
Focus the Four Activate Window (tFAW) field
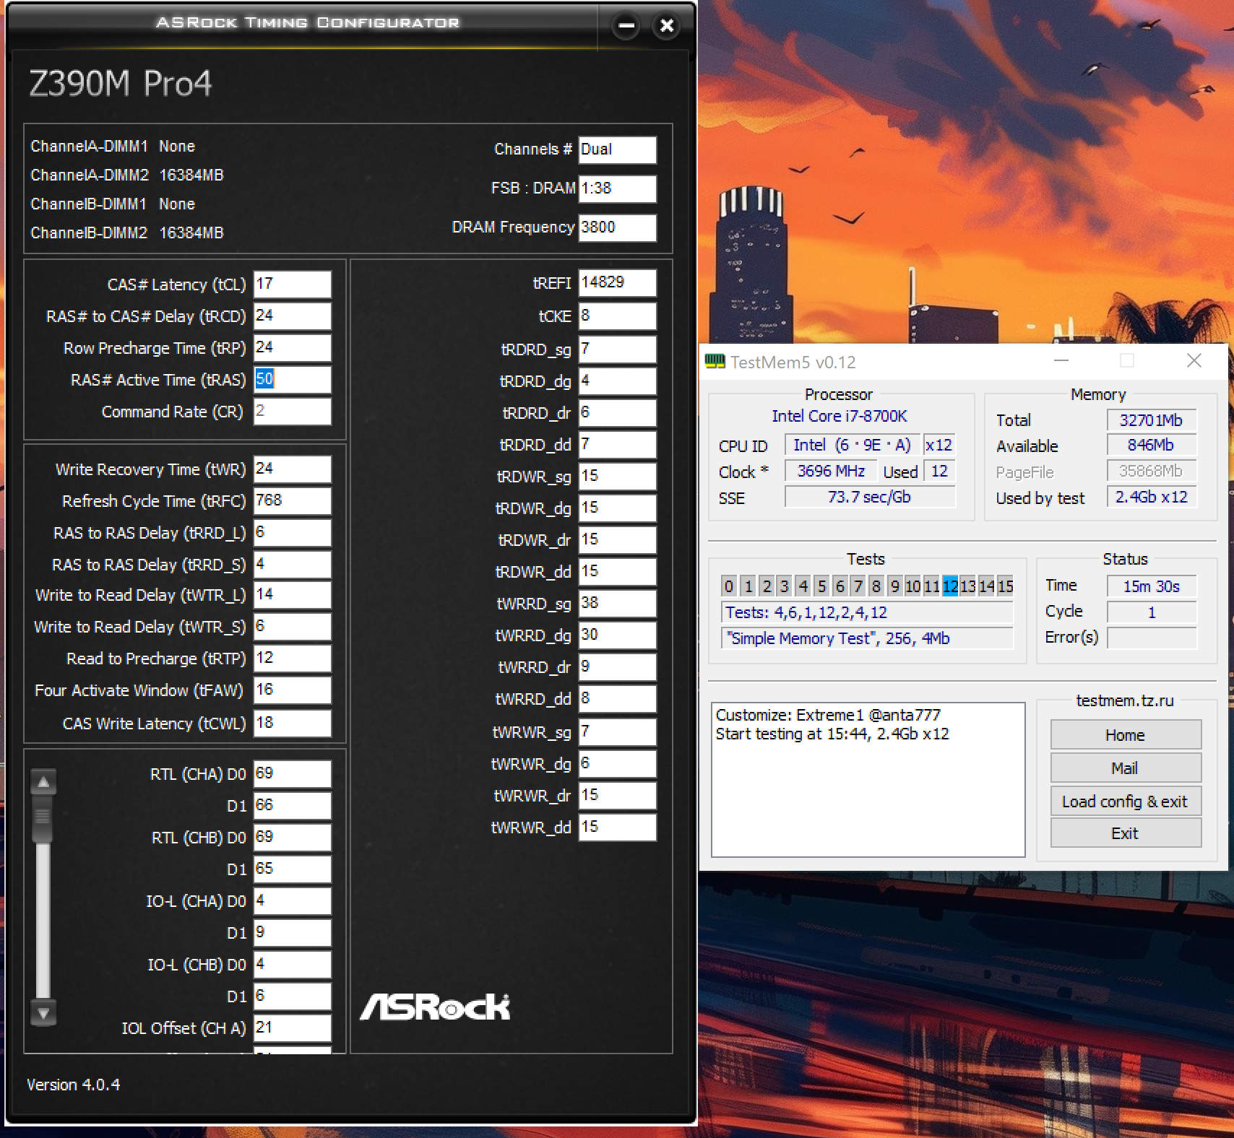pos(293,690)
